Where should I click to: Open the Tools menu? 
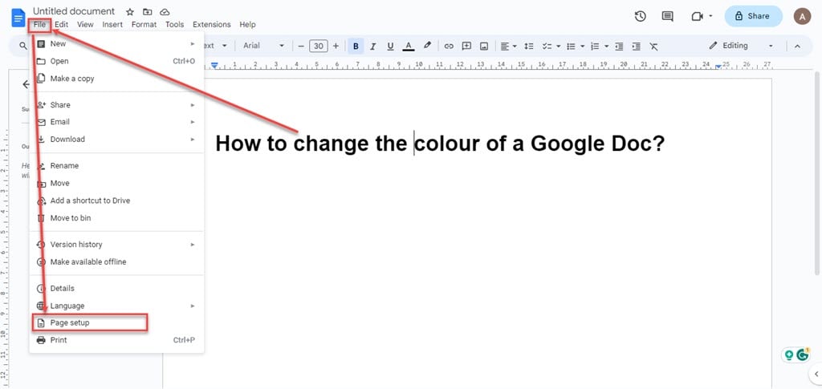pyautogui.click(x=174, y=24)
